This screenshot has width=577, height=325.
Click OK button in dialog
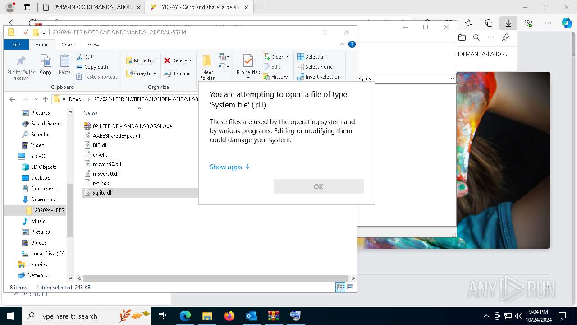318,186
